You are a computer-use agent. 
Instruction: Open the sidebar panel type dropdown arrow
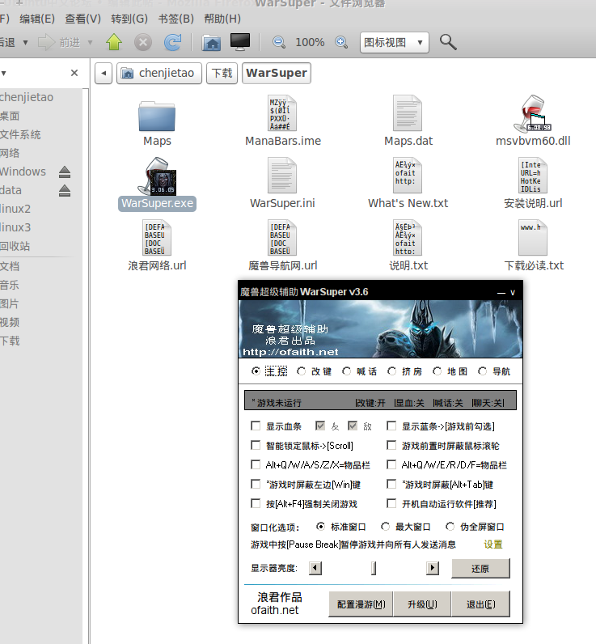click(x=4, y=74)
